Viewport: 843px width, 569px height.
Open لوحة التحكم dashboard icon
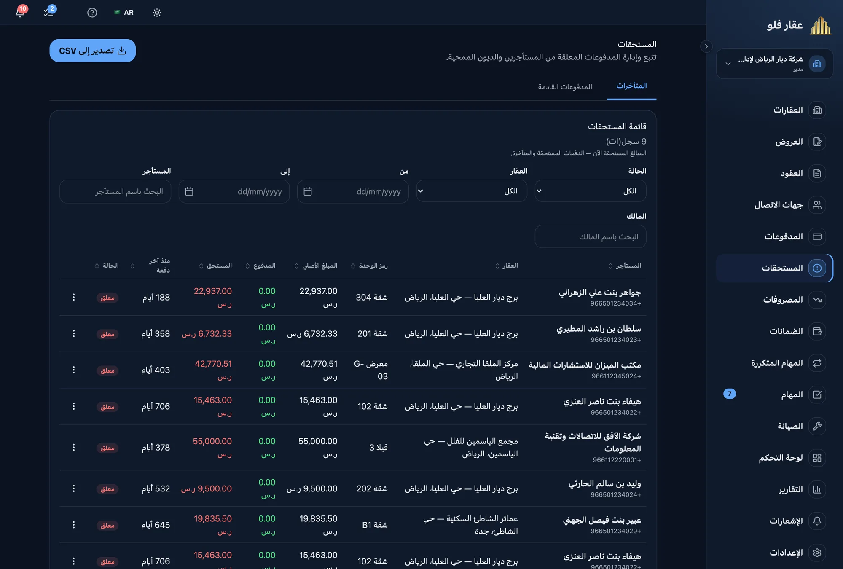click(x=817, y=458)
